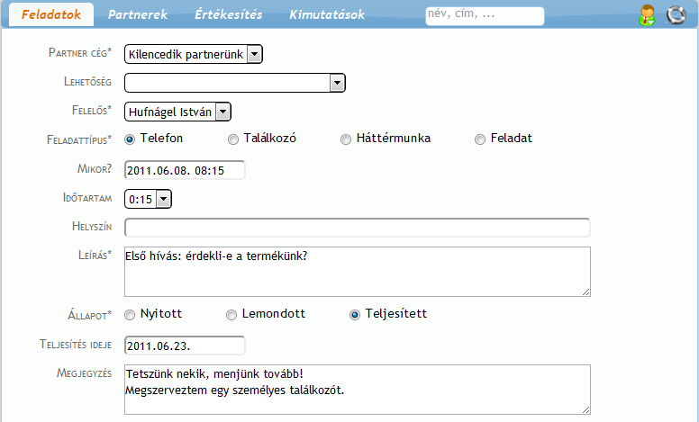Click the lifebuoy help icon

coord(676,15)
